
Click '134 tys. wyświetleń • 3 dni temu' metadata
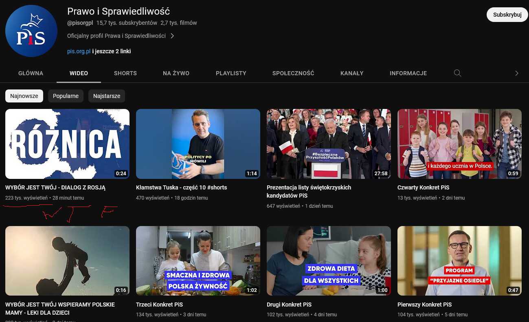click(171, 315)
